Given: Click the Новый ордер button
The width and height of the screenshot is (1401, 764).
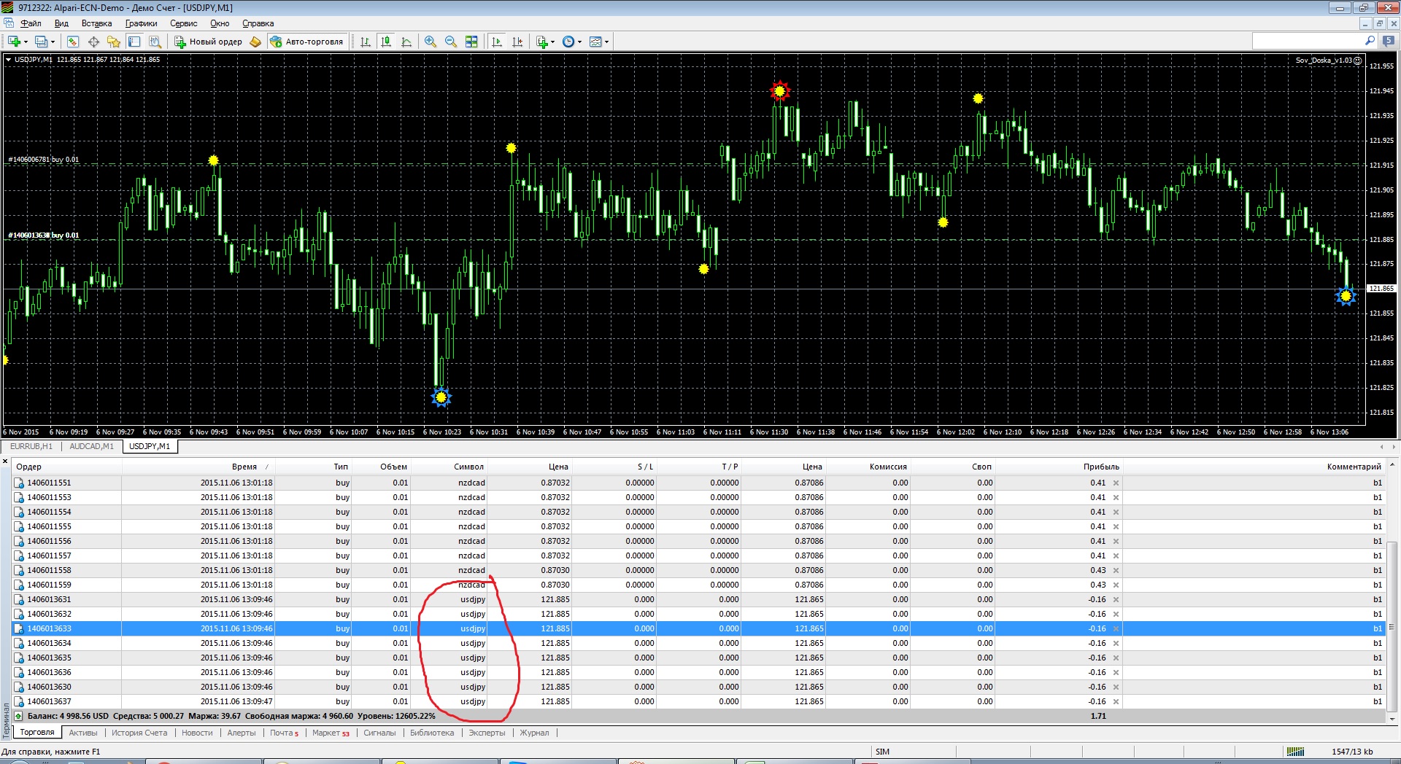Looking at the screenshot, I should (x=208, y=42).
